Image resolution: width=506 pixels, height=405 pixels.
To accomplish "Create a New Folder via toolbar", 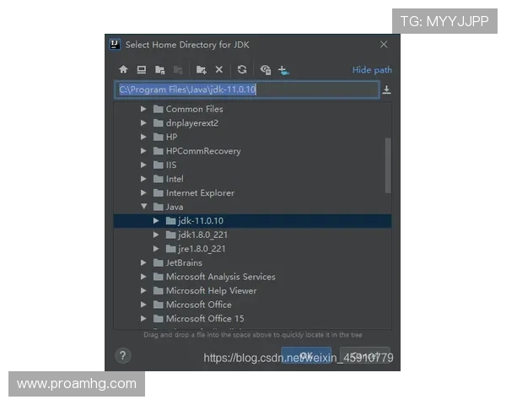I will (201, 70).
